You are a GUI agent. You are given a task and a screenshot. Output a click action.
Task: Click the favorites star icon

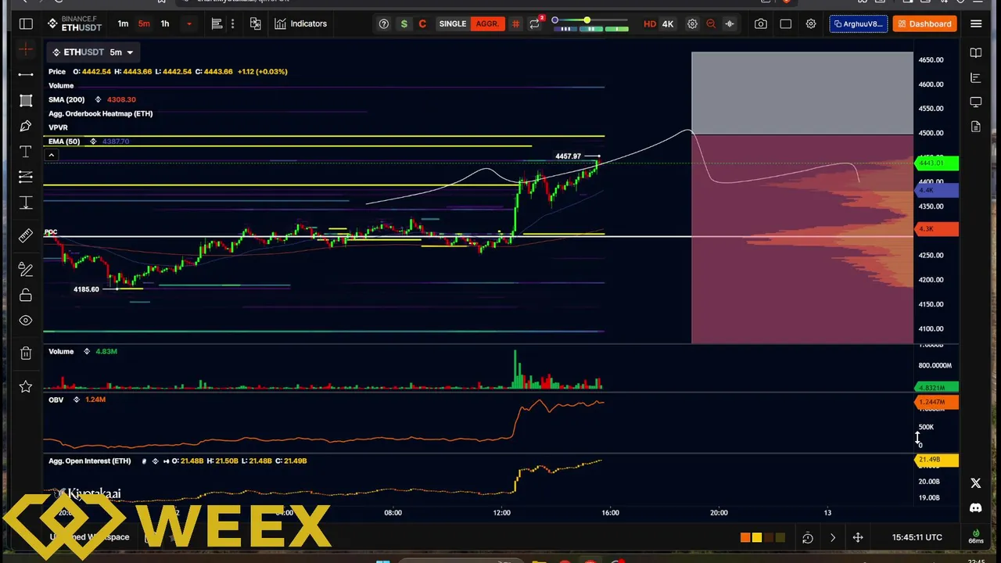(26, 386)
